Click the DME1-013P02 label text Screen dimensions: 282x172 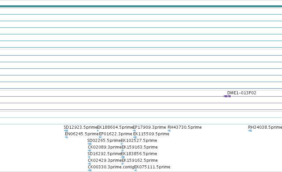(x=242, y=93)
